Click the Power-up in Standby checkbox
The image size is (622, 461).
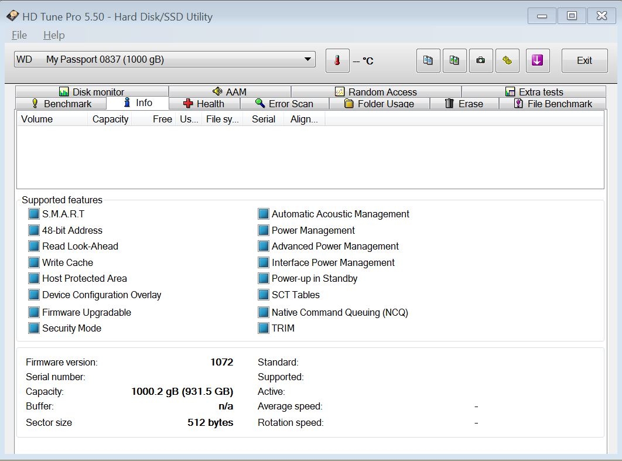[x=264, y=278]
